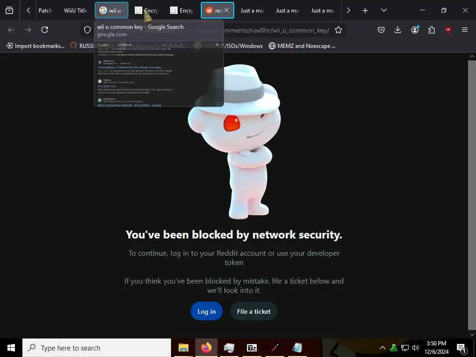Open the Downloads panel
This screenshot has width=476, height=357.
tap(398, 30)
